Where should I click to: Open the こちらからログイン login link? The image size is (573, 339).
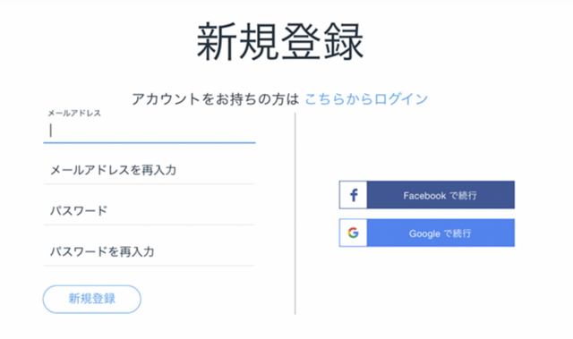click(366, 99)
